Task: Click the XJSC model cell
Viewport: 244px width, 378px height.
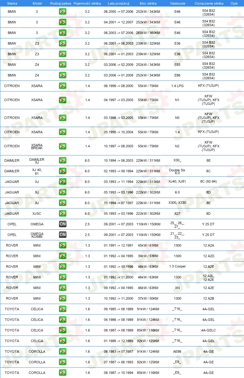Action: [x=37, y=214]
